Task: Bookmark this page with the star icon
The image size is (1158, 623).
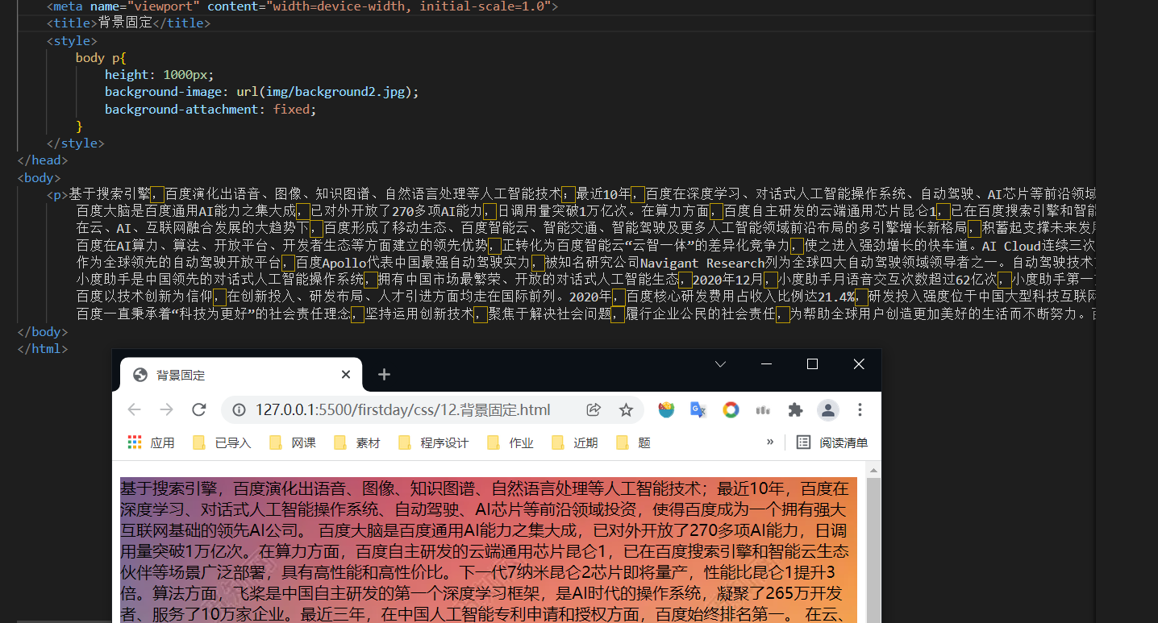Action: click(626, 409)
